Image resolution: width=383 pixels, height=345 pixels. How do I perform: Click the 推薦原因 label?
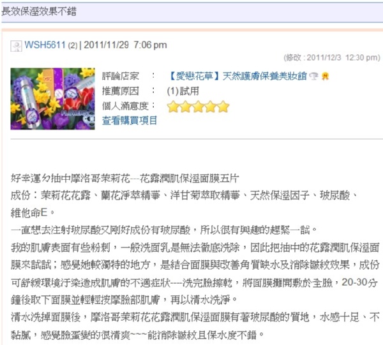tap(120, 91)
